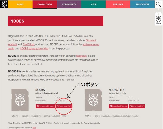Click the Raspberry Pi logo home icon
The width and height of the screenshot is (163, 129).
click(4, 4)
